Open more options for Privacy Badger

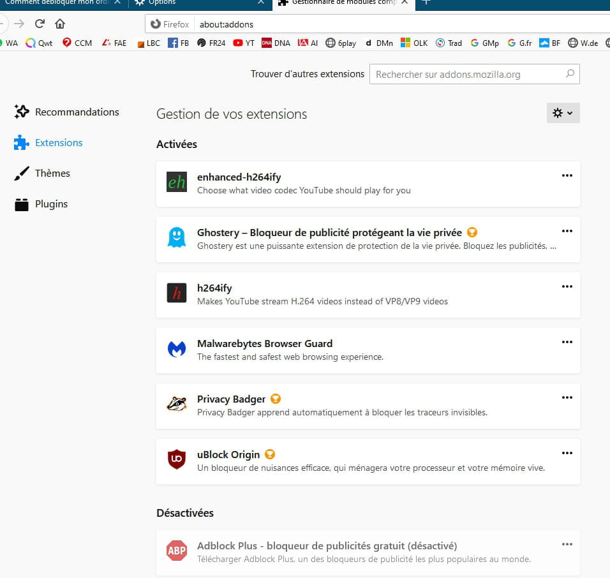coord(567,397)
